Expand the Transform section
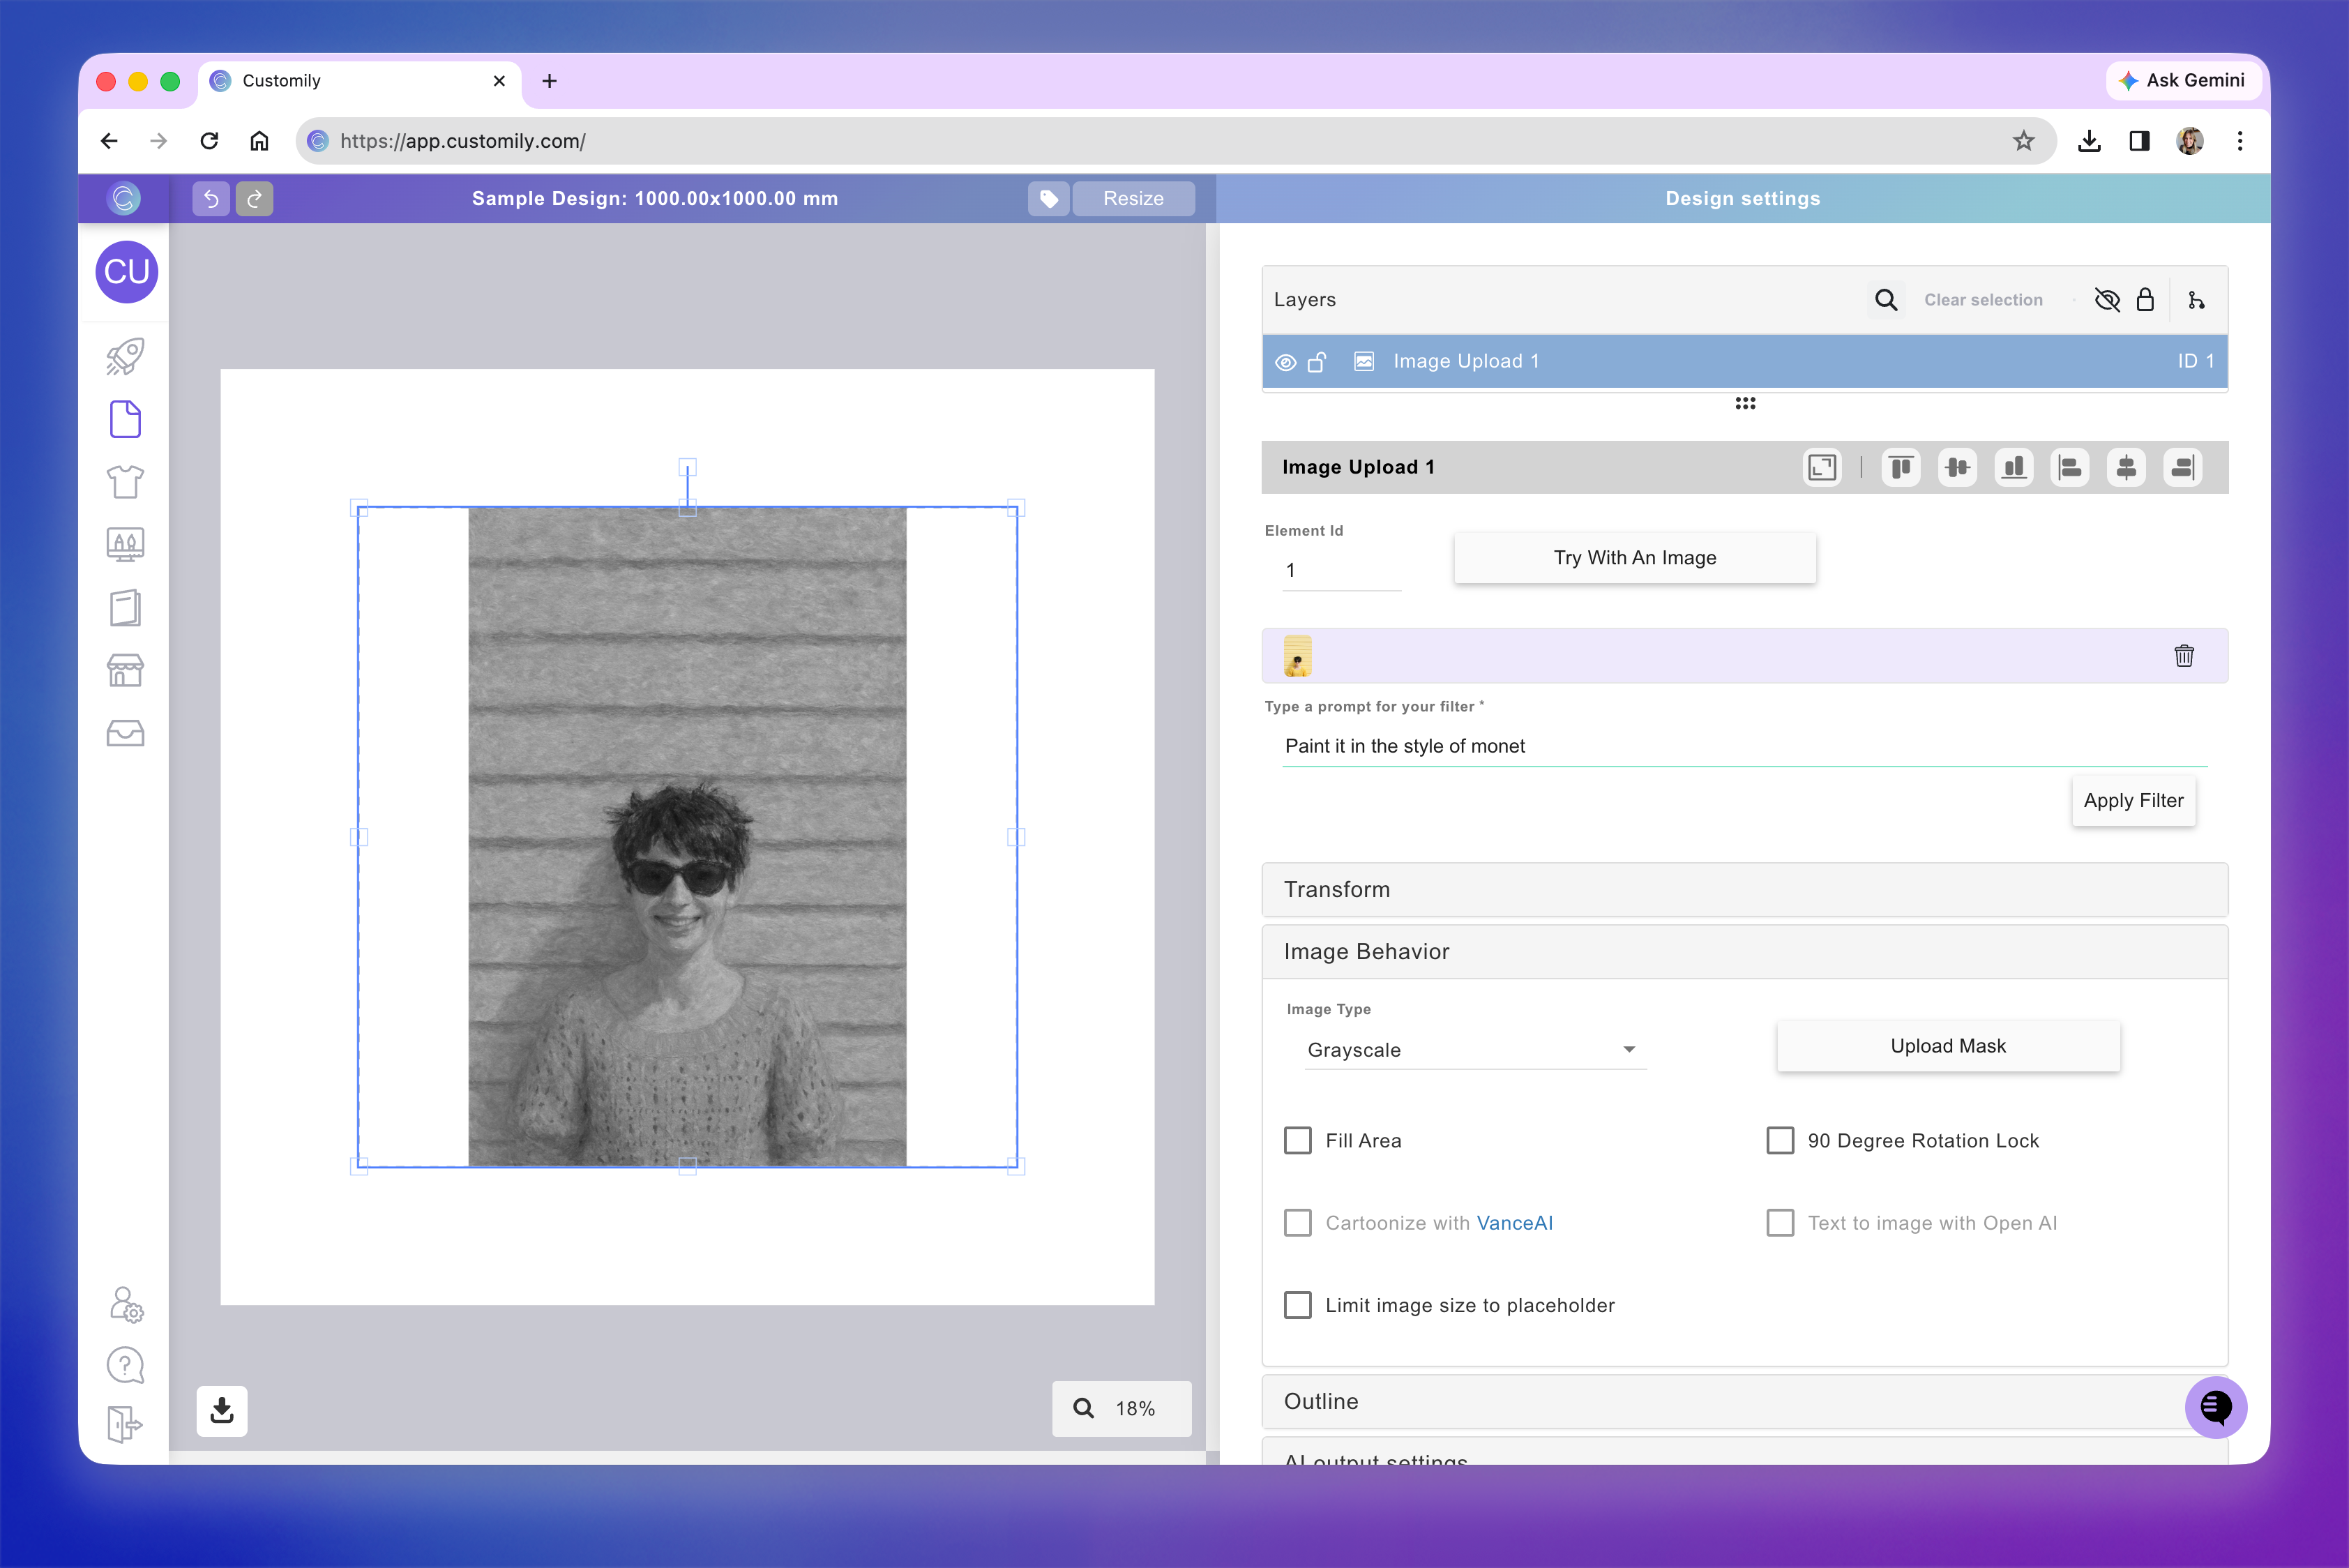 (1744, 889)
